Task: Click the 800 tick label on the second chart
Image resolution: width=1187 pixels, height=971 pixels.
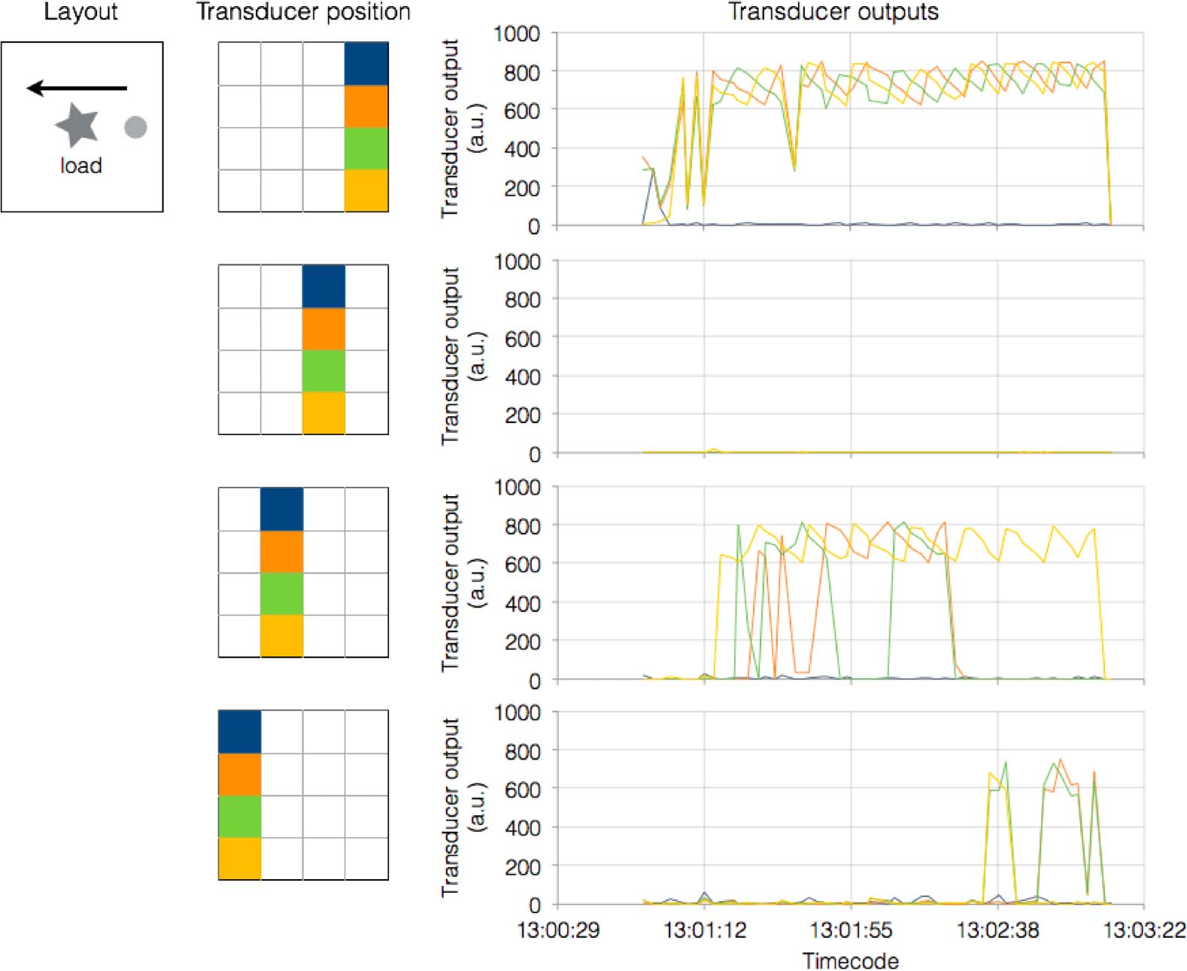Action: pyautogui.click(x=522, y=300)
